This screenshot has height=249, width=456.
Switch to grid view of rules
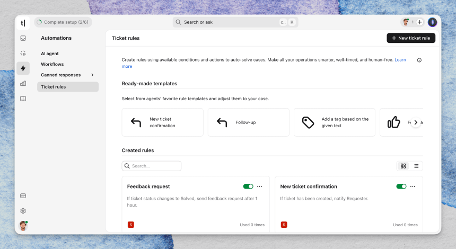(403, 166)
